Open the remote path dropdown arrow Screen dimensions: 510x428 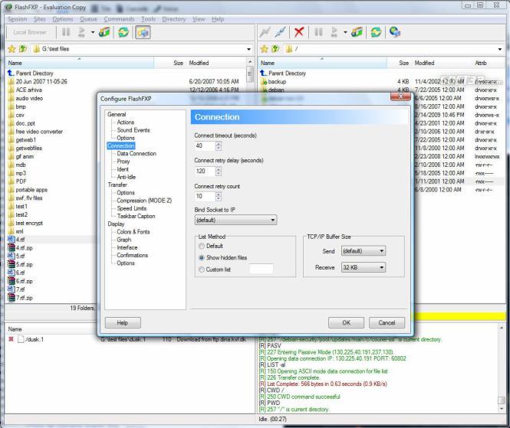500,49
